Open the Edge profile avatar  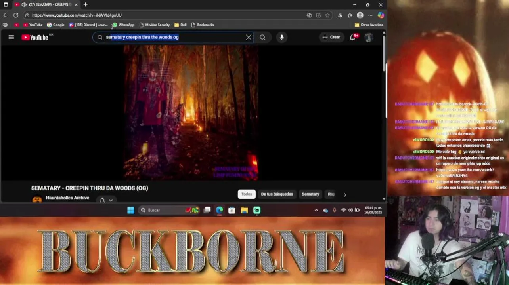pyautogui.click(x=360, y=15)
